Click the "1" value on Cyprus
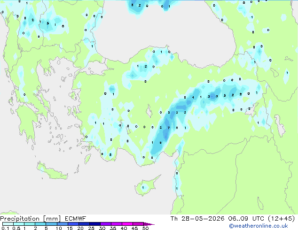This screenshot has width=298, height=230. (x=143, y=187)
